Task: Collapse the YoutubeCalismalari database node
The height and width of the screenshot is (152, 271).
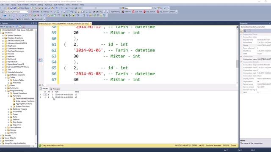Action: pos(3,72)
